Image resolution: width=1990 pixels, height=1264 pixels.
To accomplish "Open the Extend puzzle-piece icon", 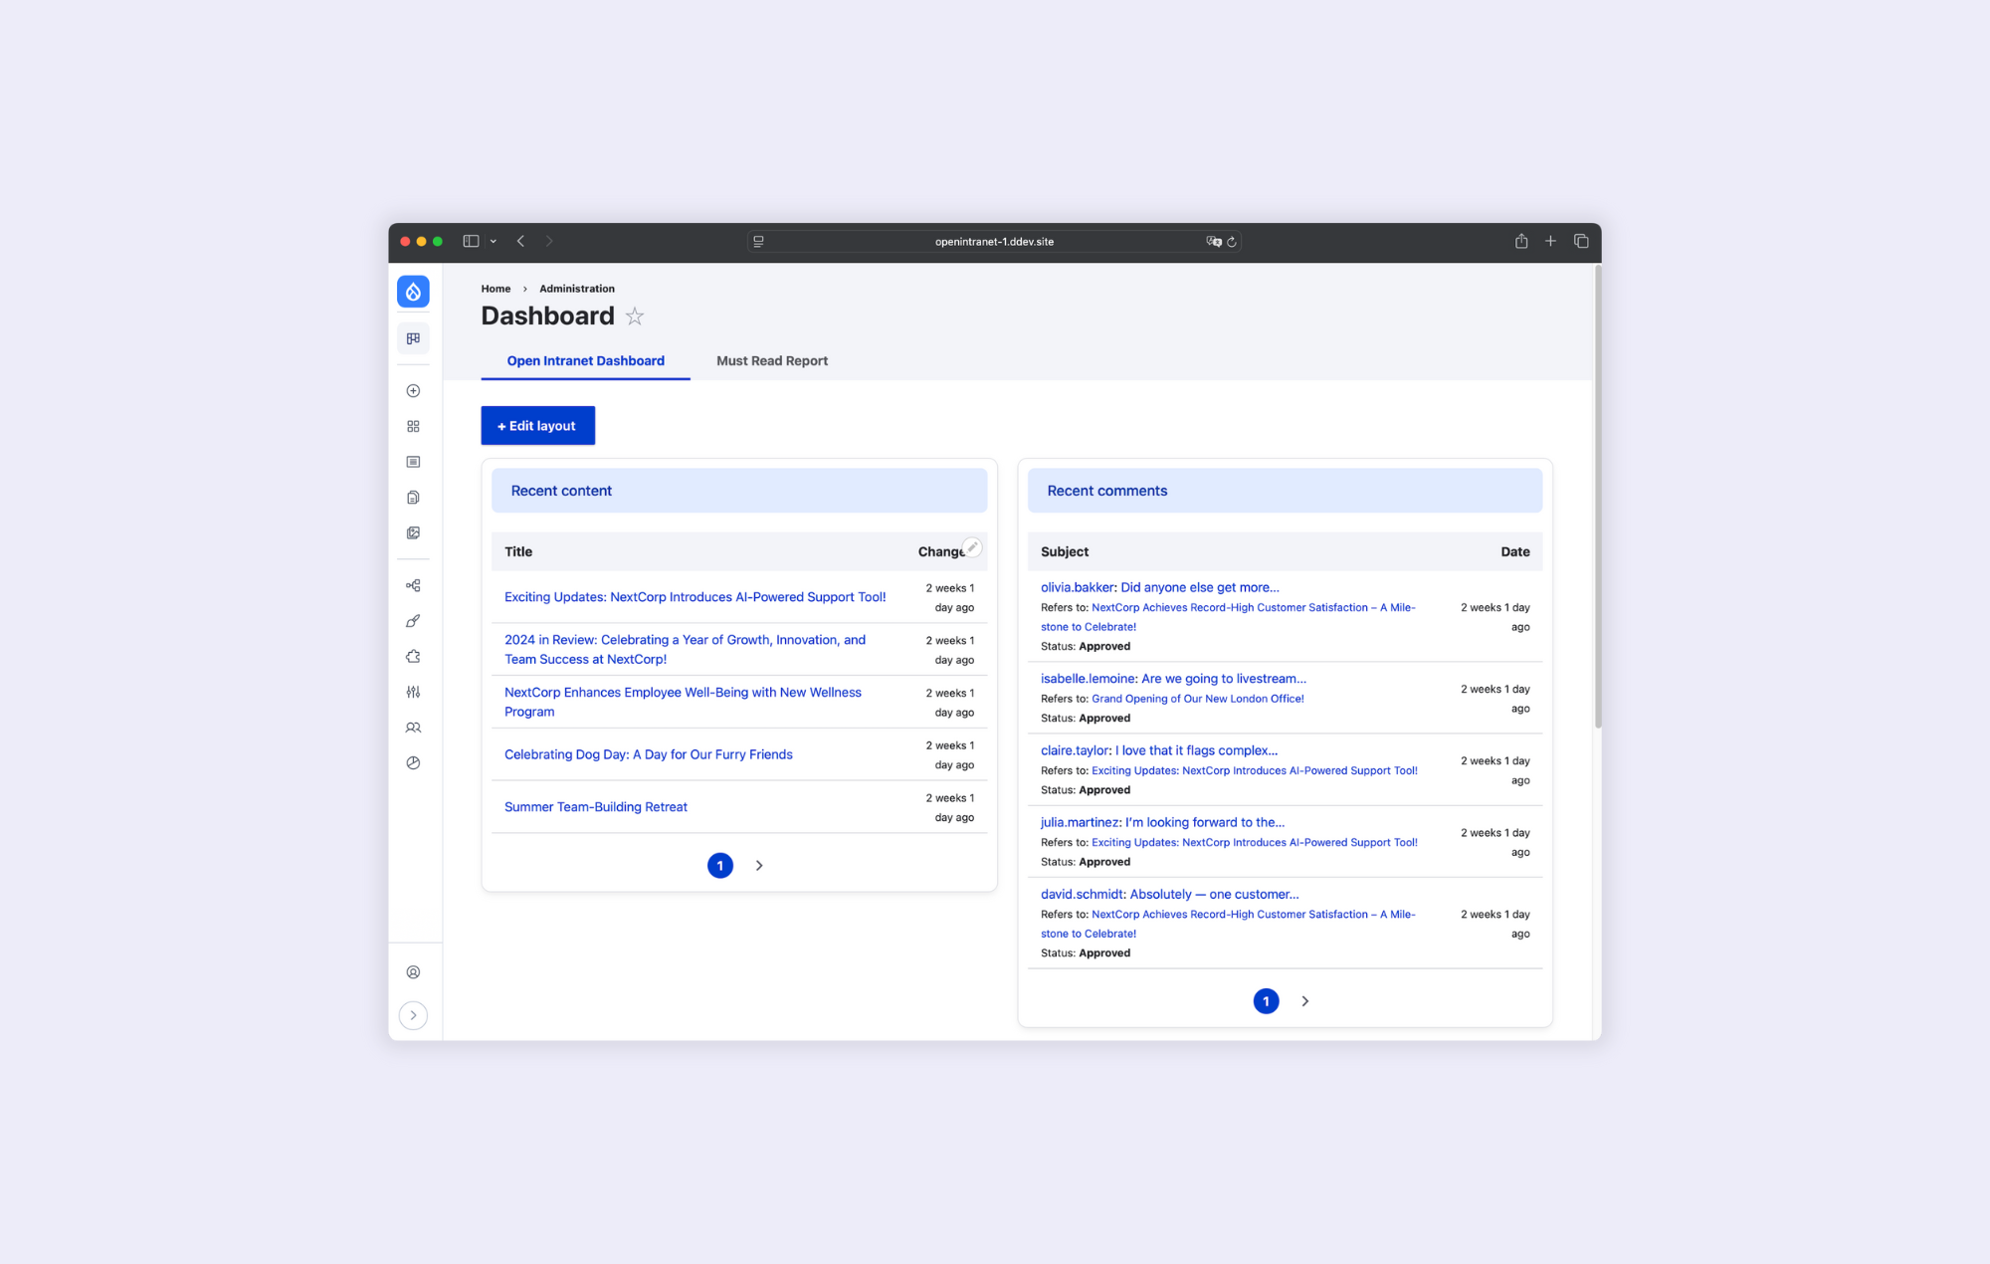I will [x=413, y=656].
